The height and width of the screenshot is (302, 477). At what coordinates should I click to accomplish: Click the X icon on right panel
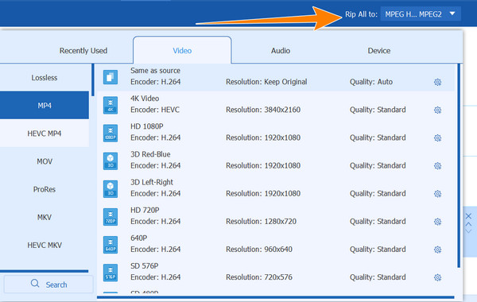pyautogui.click(x=468, y=216)
